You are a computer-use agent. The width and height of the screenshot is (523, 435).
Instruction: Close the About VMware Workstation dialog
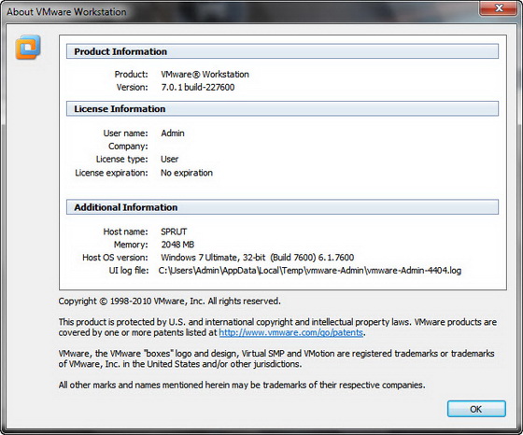(x=499, y=8)
